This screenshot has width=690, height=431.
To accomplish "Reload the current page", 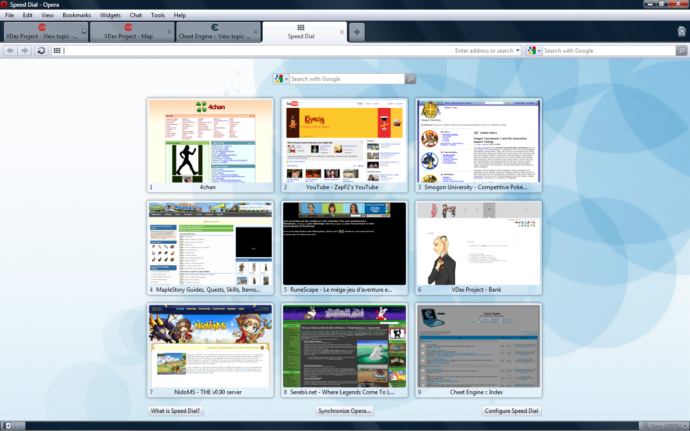I will pos(42,50).
